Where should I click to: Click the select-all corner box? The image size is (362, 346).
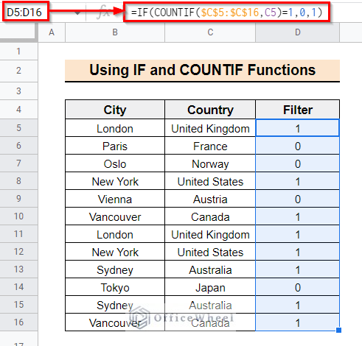pos(18,32)
